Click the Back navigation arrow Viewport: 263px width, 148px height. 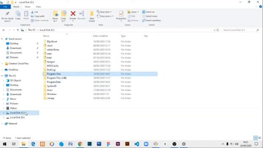[x=4, y=30]
